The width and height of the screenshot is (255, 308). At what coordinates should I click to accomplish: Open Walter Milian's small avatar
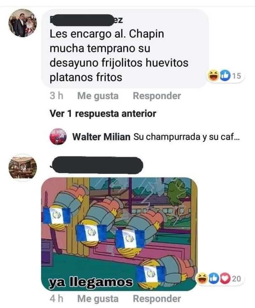pos(58,136)
